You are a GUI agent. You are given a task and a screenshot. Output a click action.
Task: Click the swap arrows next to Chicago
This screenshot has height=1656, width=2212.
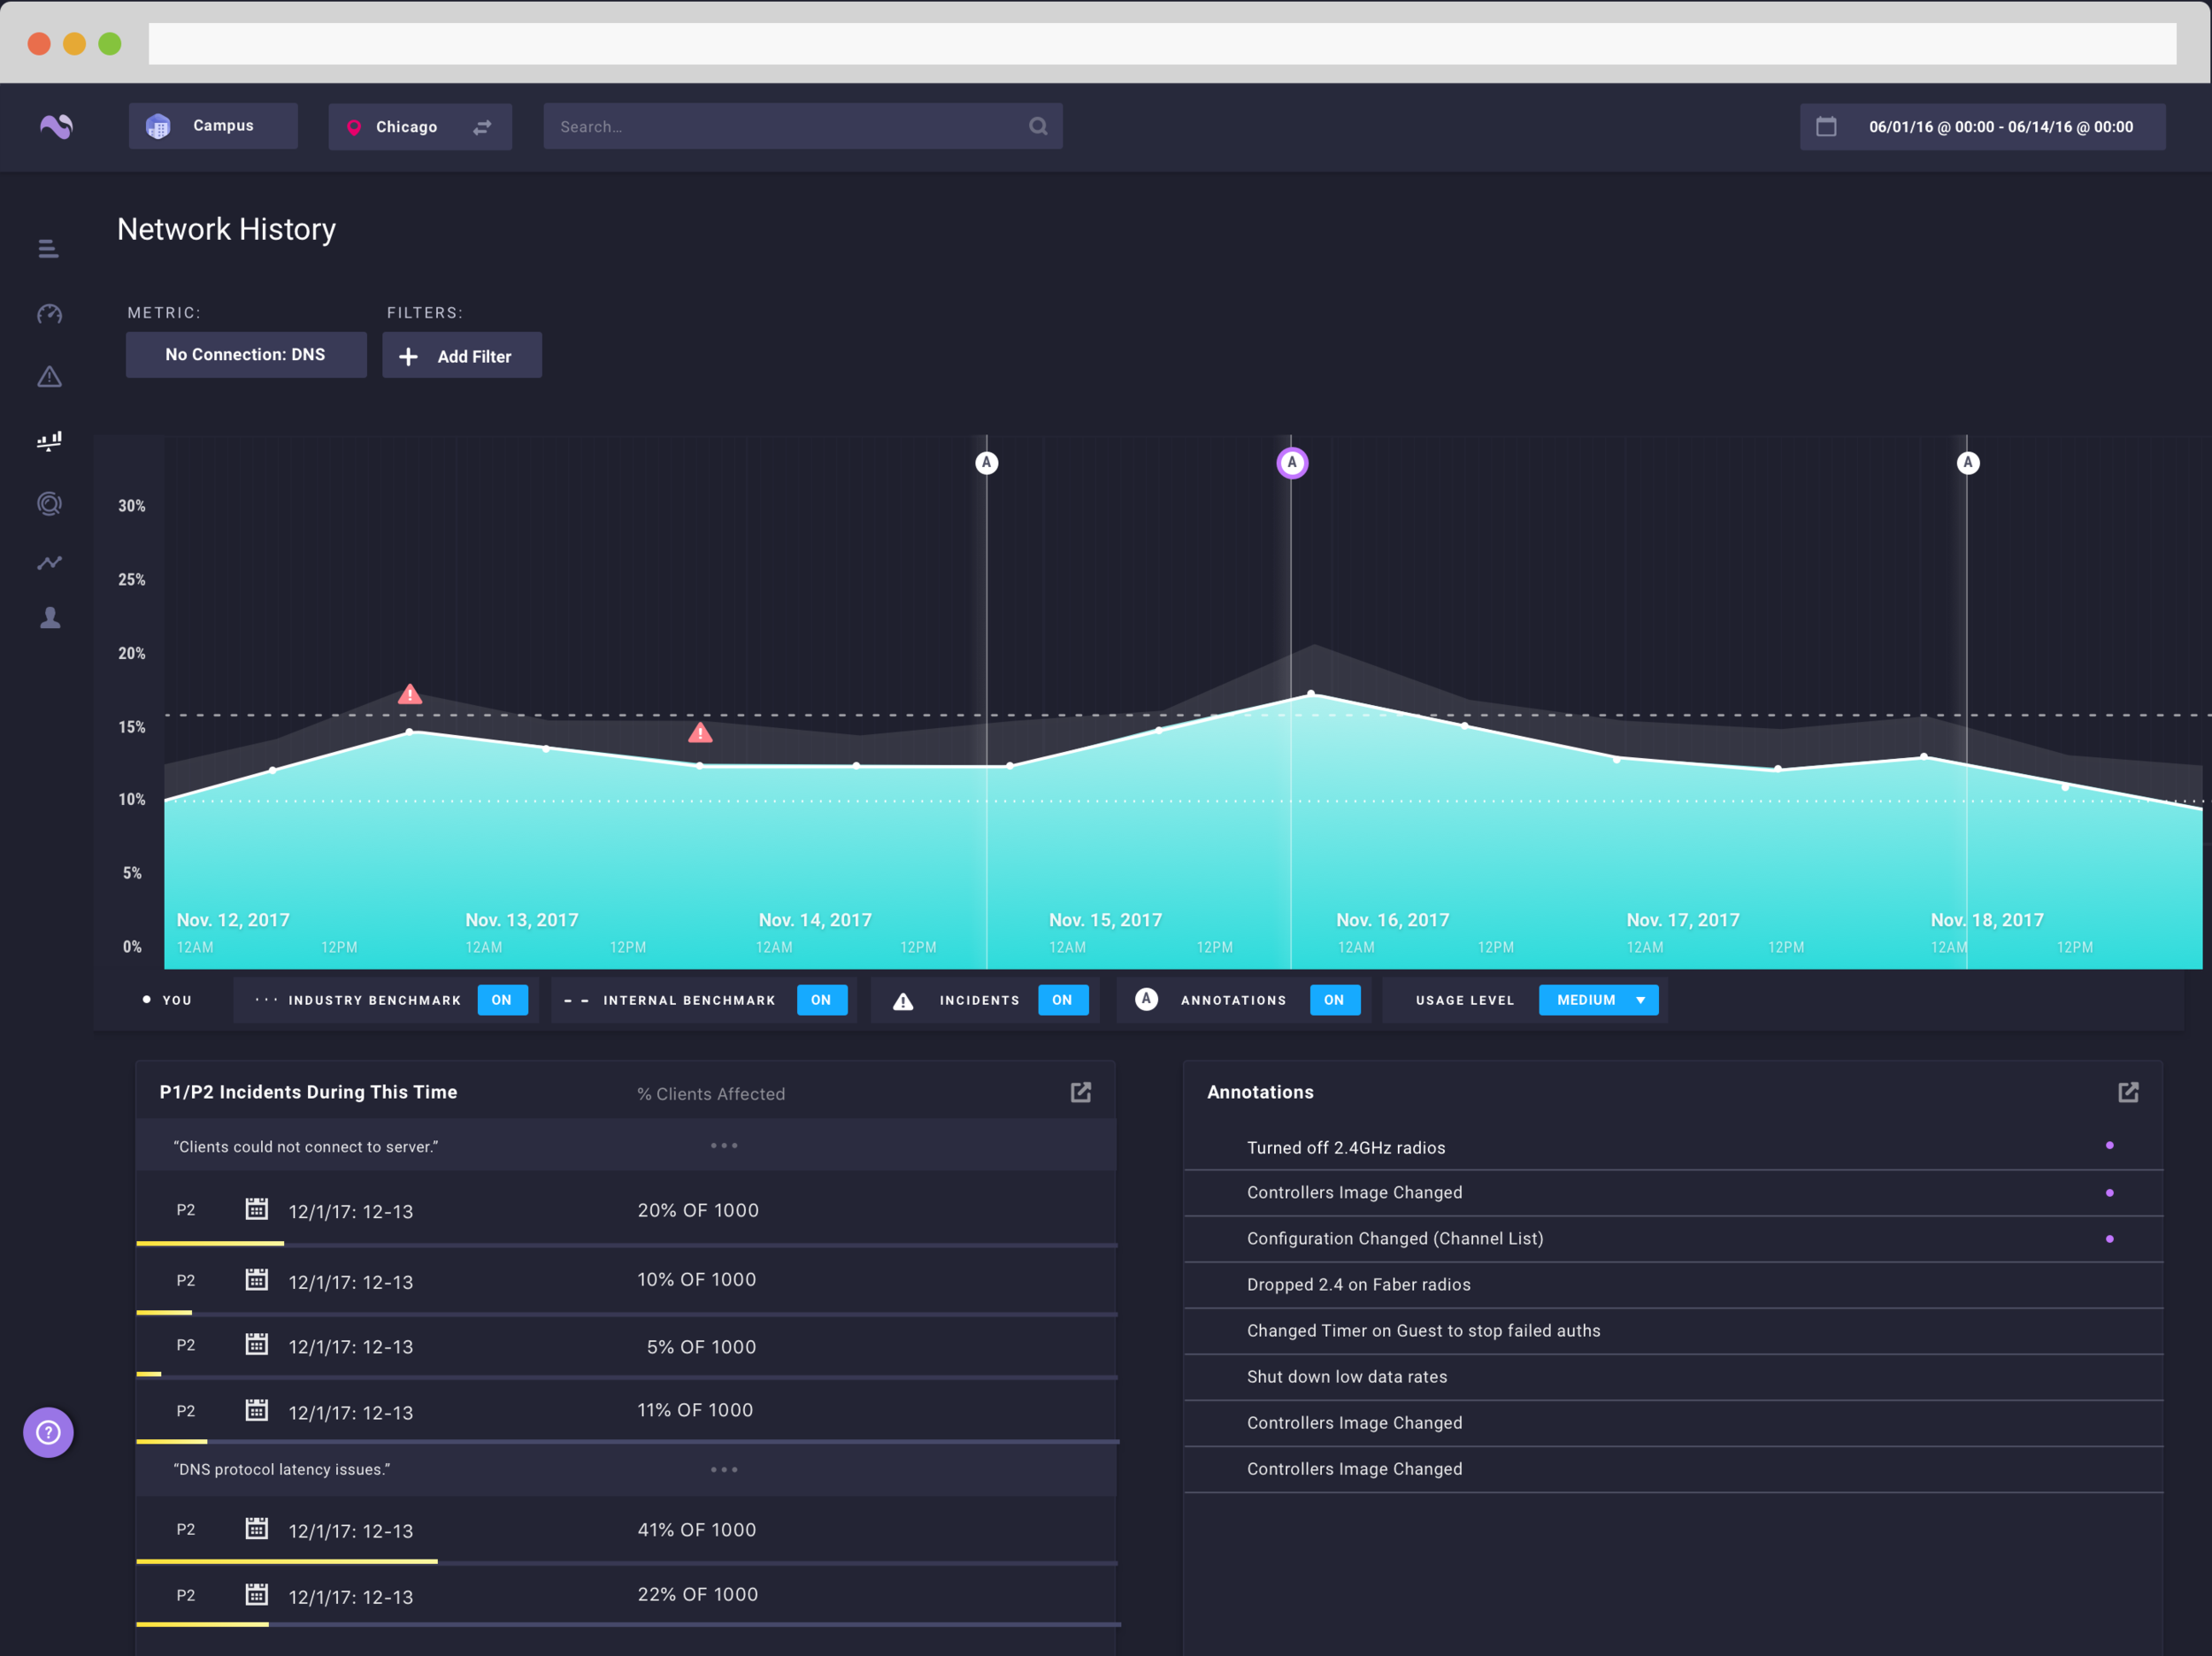482,127
